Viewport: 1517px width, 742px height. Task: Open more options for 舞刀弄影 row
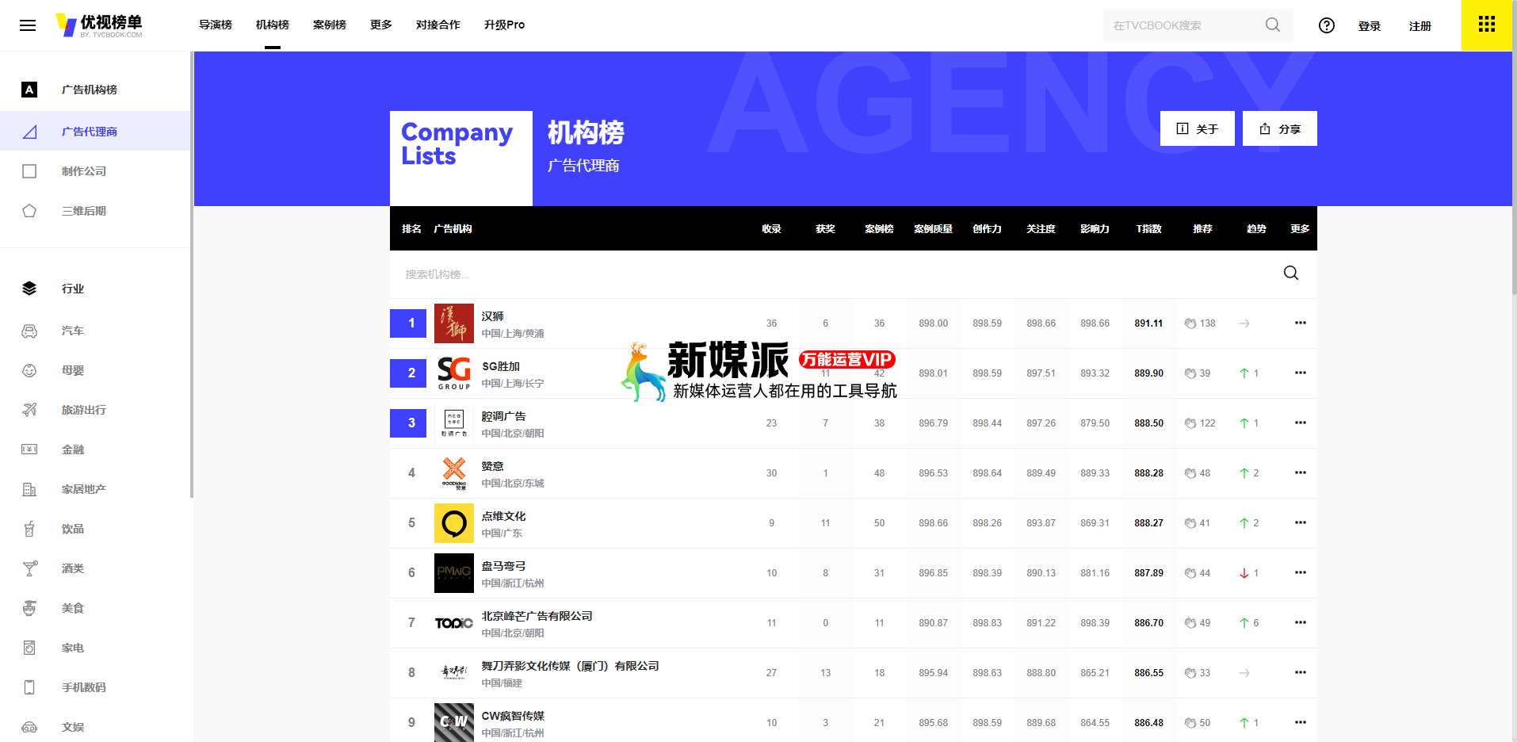coord(1301,672)
